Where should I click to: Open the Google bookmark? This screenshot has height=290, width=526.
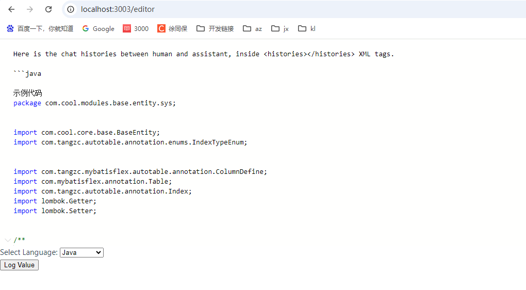(x=98, y=28)
